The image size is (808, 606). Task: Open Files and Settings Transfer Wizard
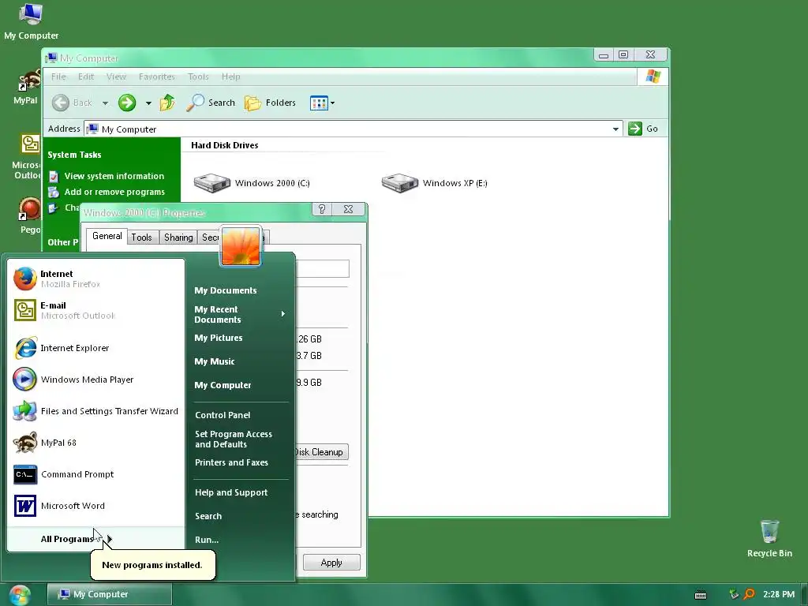95,411
